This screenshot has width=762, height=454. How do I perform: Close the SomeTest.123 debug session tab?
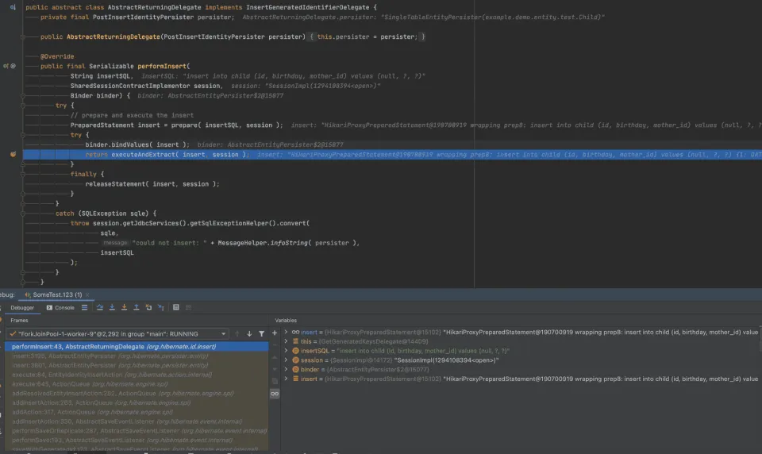pyautogui.click(x=87, y=294)
